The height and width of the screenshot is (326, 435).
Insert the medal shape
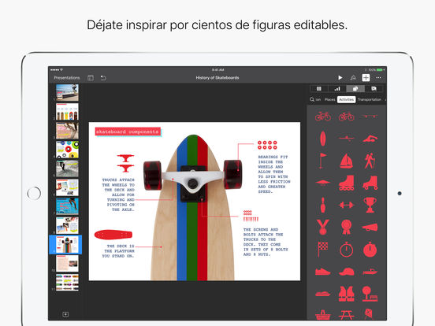click(322, 227)
